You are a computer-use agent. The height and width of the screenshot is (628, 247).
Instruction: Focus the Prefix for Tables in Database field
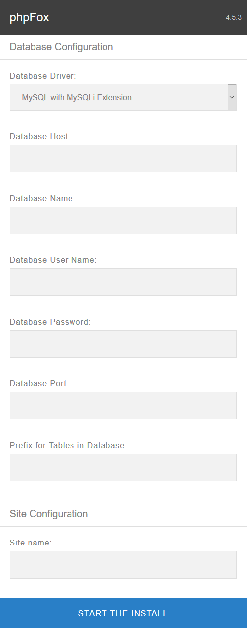click(x=123, y=467)
